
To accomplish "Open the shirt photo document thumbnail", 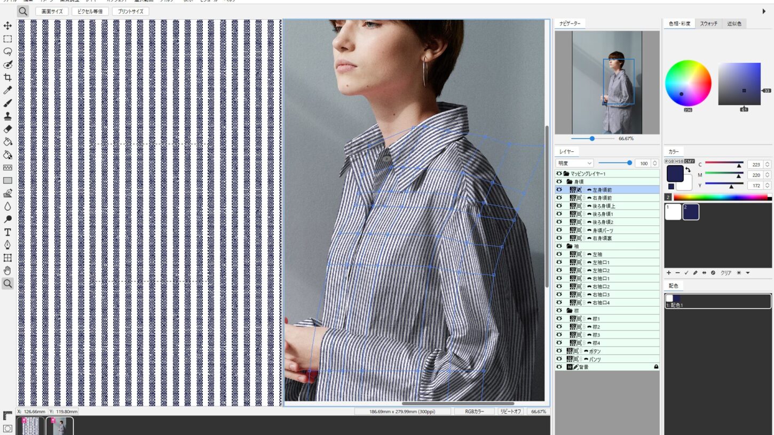I will [x=59, y=426].
